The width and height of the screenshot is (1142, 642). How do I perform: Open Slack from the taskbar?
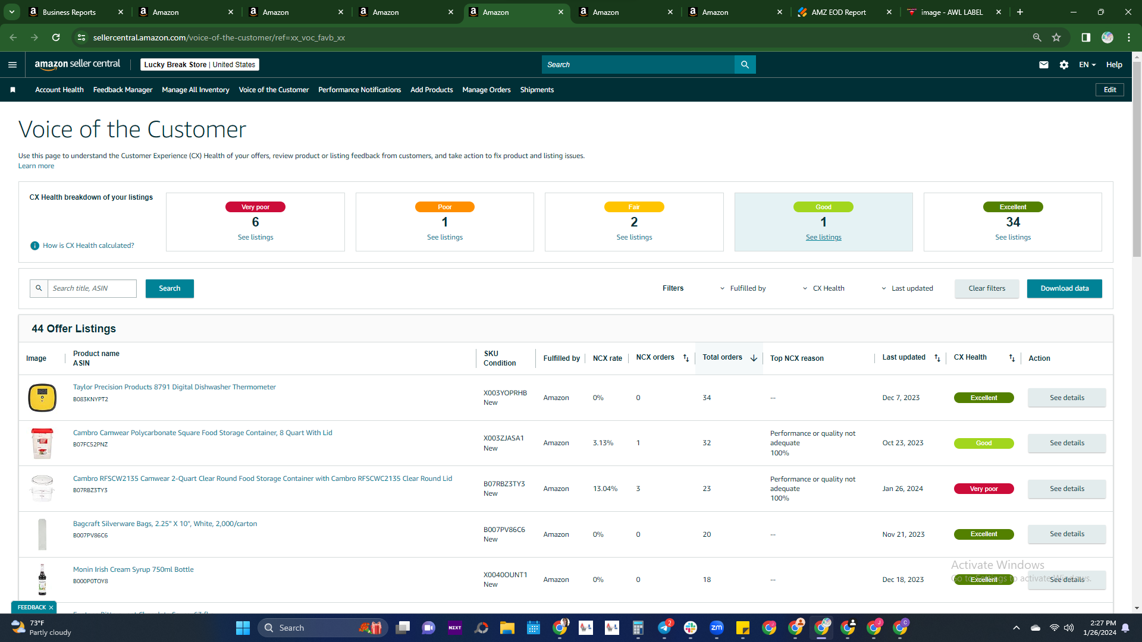(691, 628)
